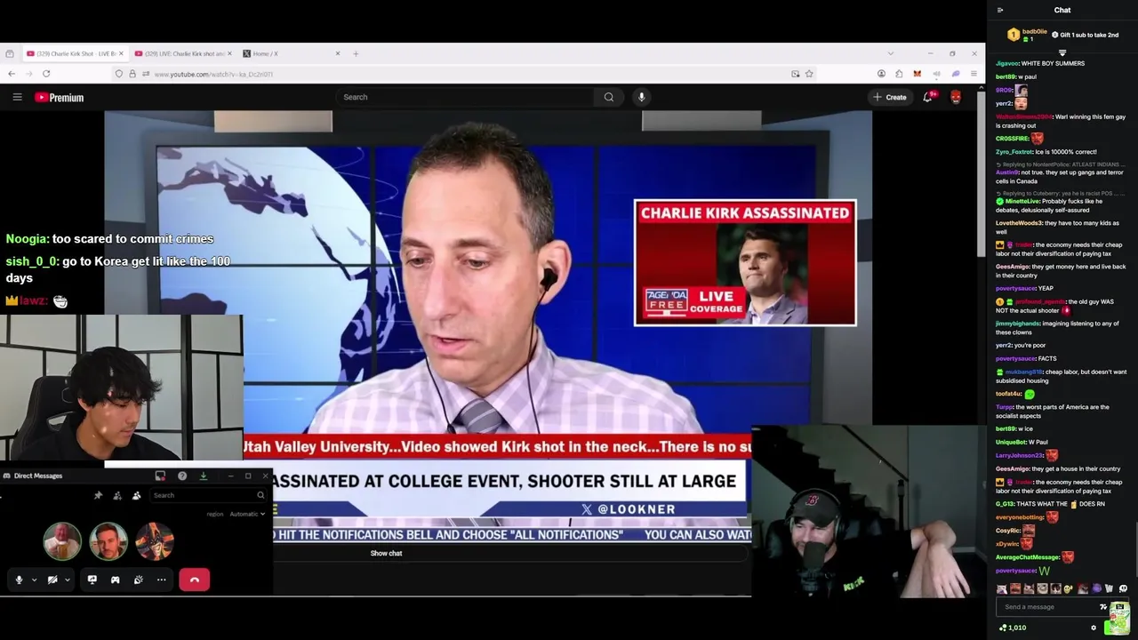Show the Discord member list

pyautogui.click(x=136, y=495)
